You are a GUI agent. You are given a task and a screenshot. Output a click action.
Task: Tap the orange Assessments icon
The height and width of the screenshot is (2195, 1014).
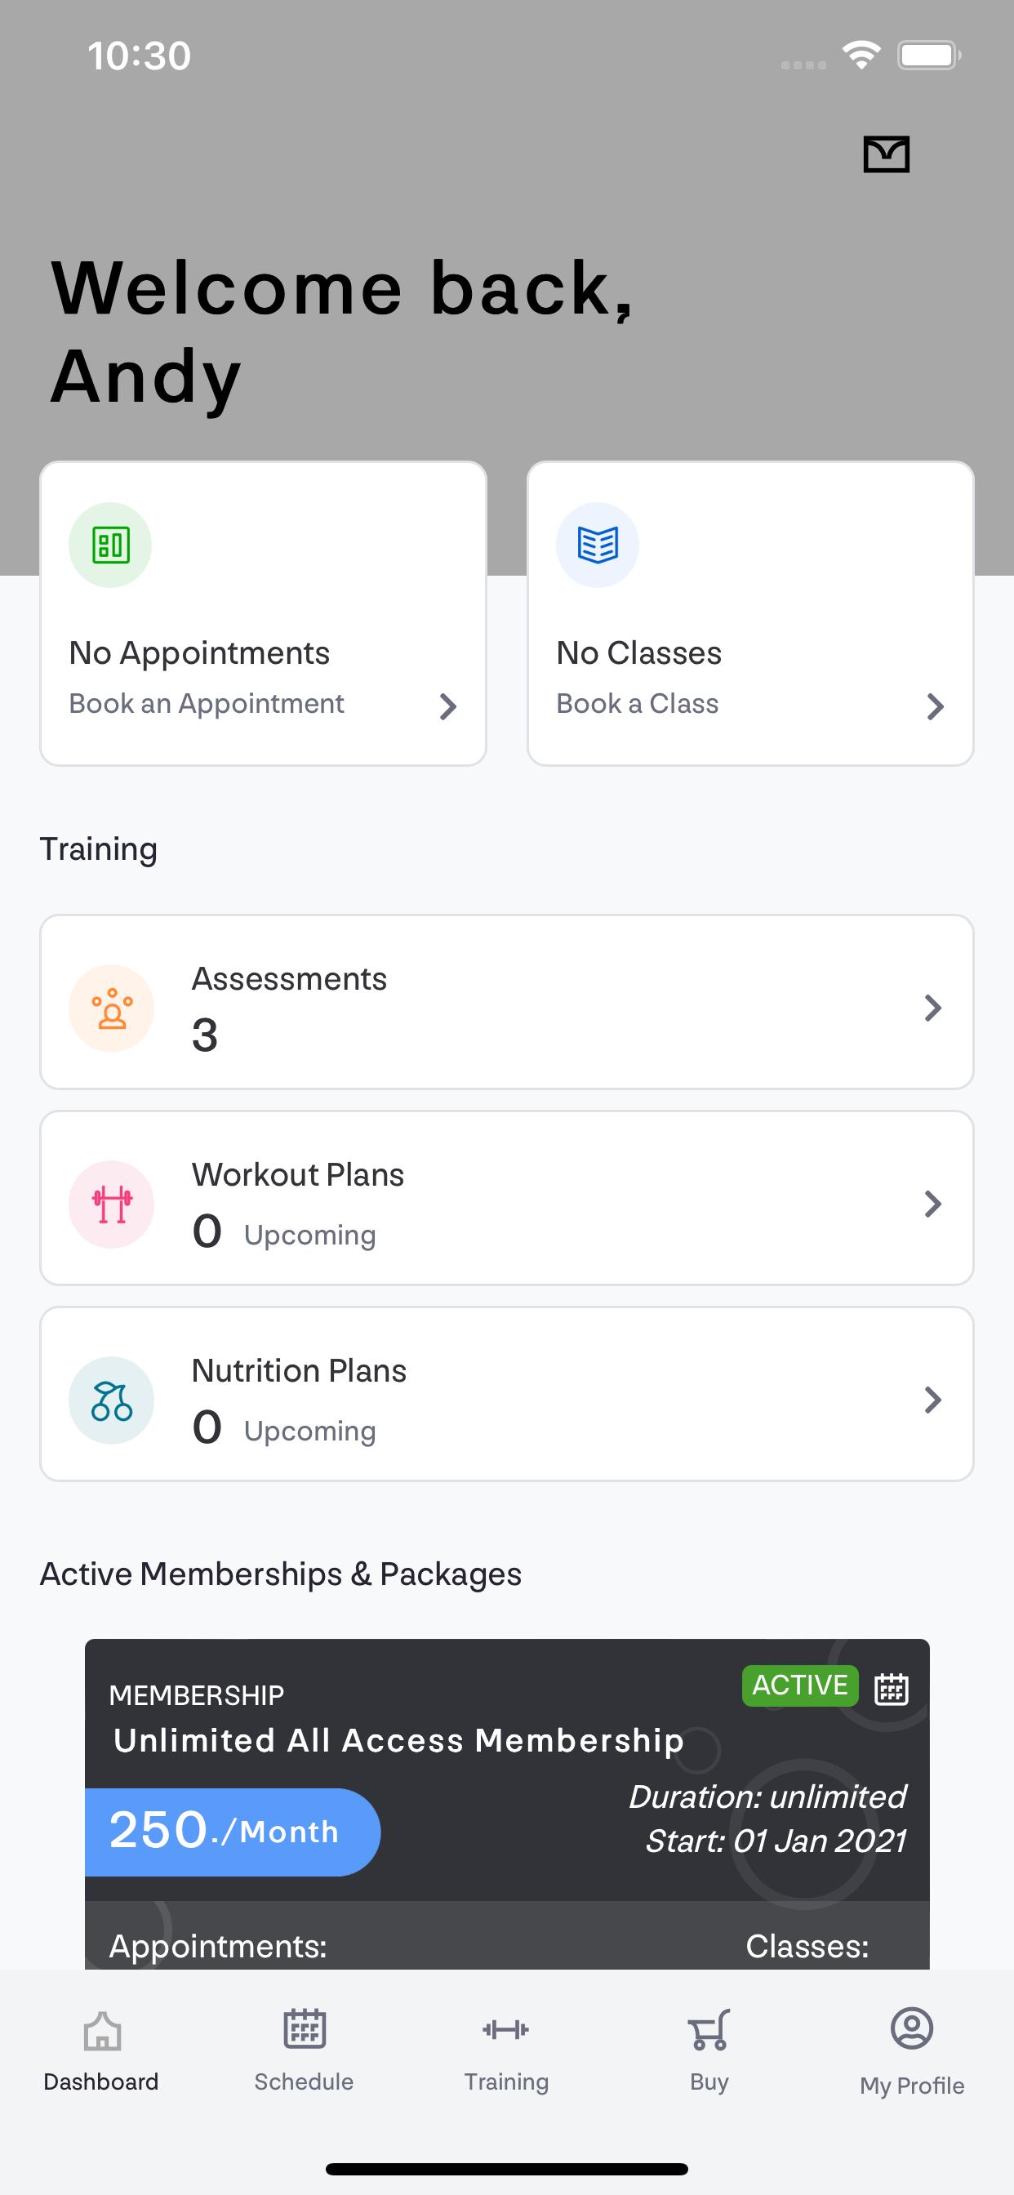(x=112, y=1008)
